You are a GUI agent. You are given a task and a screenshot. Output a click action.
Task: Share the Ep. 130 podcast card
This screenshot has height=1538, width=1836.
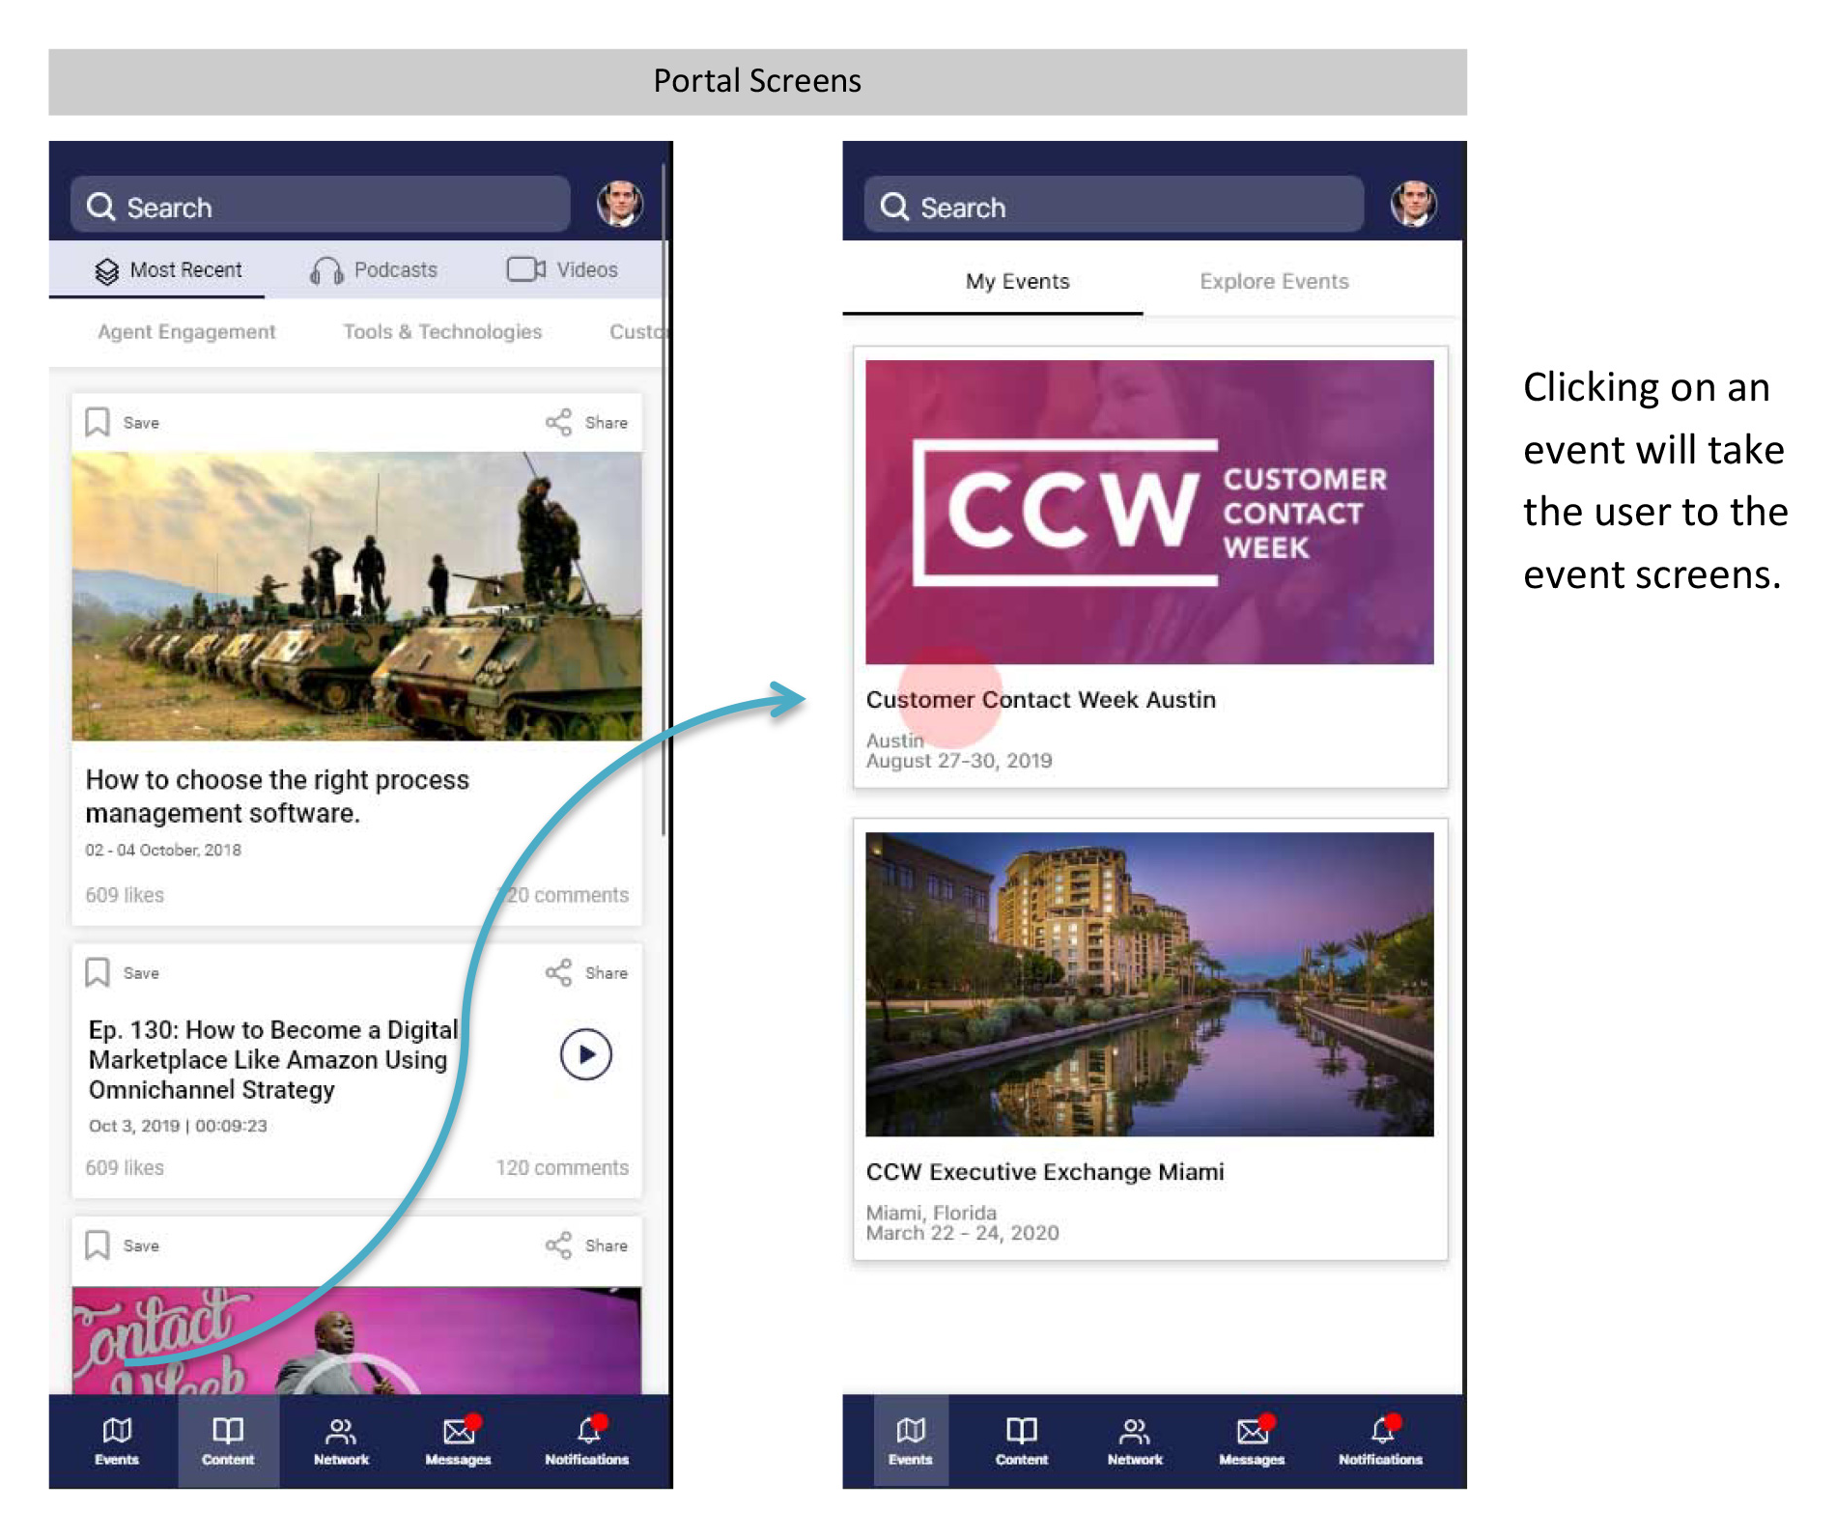(x=586, y=972)
